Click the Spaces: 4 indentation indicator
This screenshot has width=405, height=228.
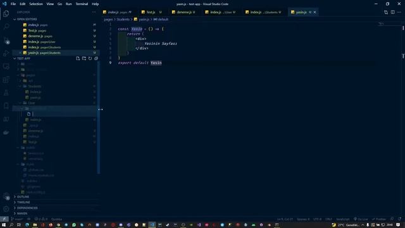click(303, 219)
